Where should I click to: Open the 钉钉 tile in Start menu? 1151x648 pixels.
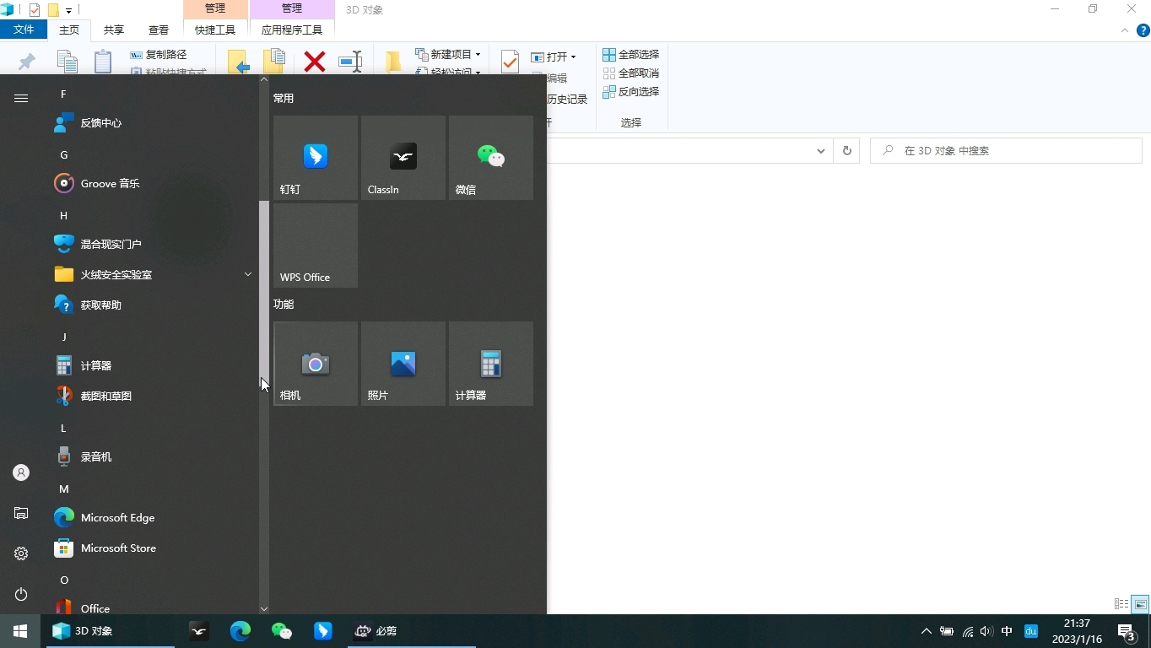[316, 158]
